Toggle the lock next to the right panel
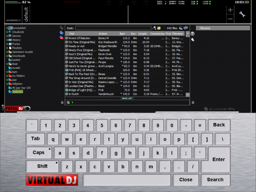256x192 pixels. 193,102
